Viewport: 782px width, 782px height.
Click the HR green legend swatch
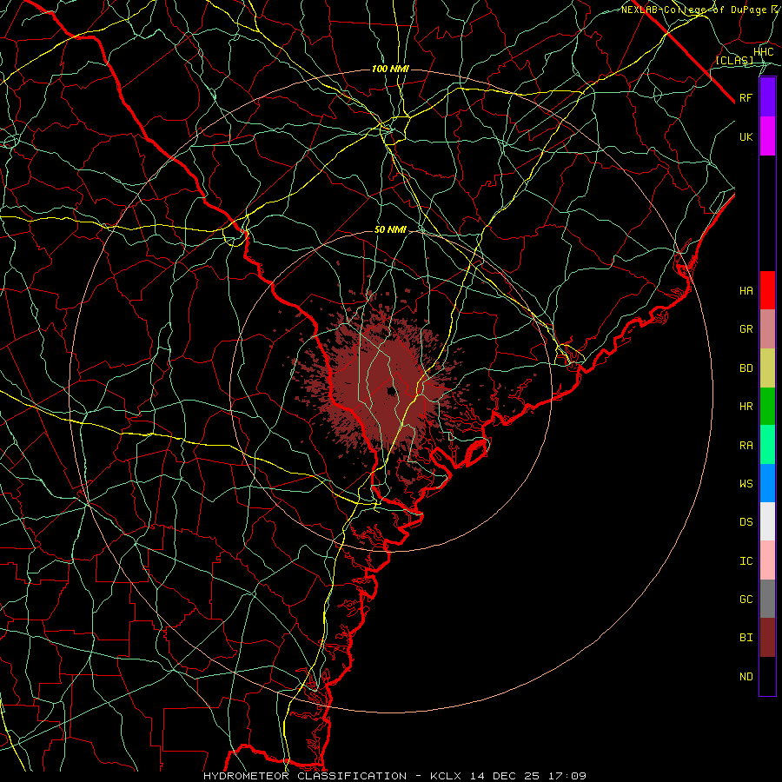tap(767, 406)
